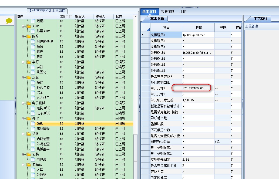Select the 铣板 row in the tree
This screenshot has width=279, height=179.
[75, 124]
